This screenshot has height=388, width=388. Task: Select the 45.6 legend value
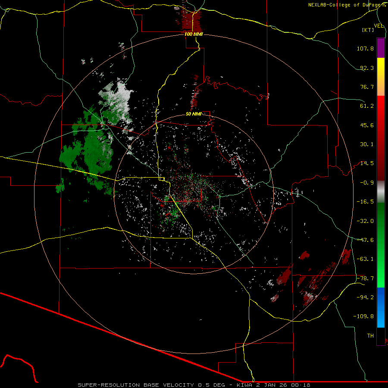pyautogui.click(x=367, y=125)
